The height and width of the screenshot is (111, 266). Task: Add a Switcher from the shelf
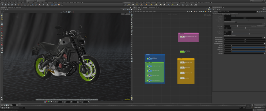pos(191,5)
